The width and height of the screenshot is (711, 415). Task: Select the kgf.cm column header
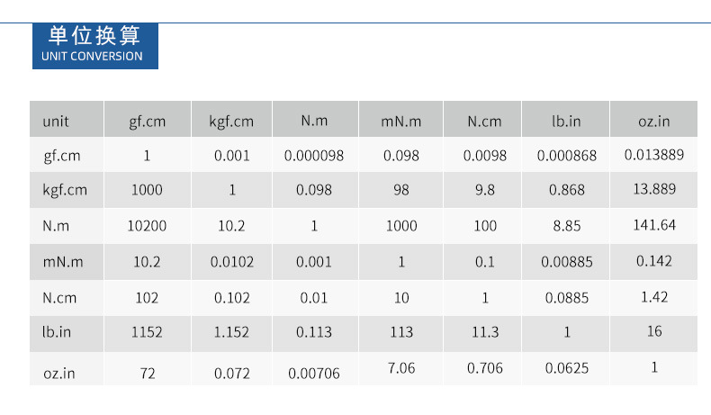coord(231,119)
